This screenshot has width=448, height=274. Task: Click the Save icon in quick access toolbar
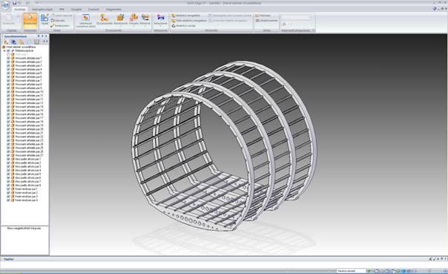15,3
